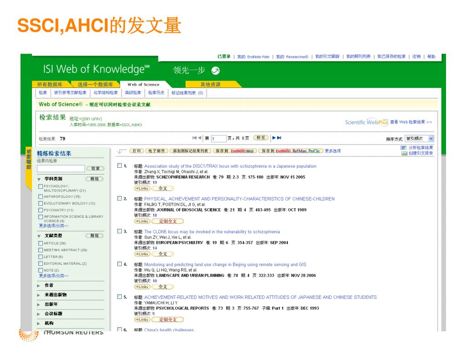Screen dimensions: 467x350
Task: Save to EndNote, RefMan, ProCite
Action: tap(291, 151)
